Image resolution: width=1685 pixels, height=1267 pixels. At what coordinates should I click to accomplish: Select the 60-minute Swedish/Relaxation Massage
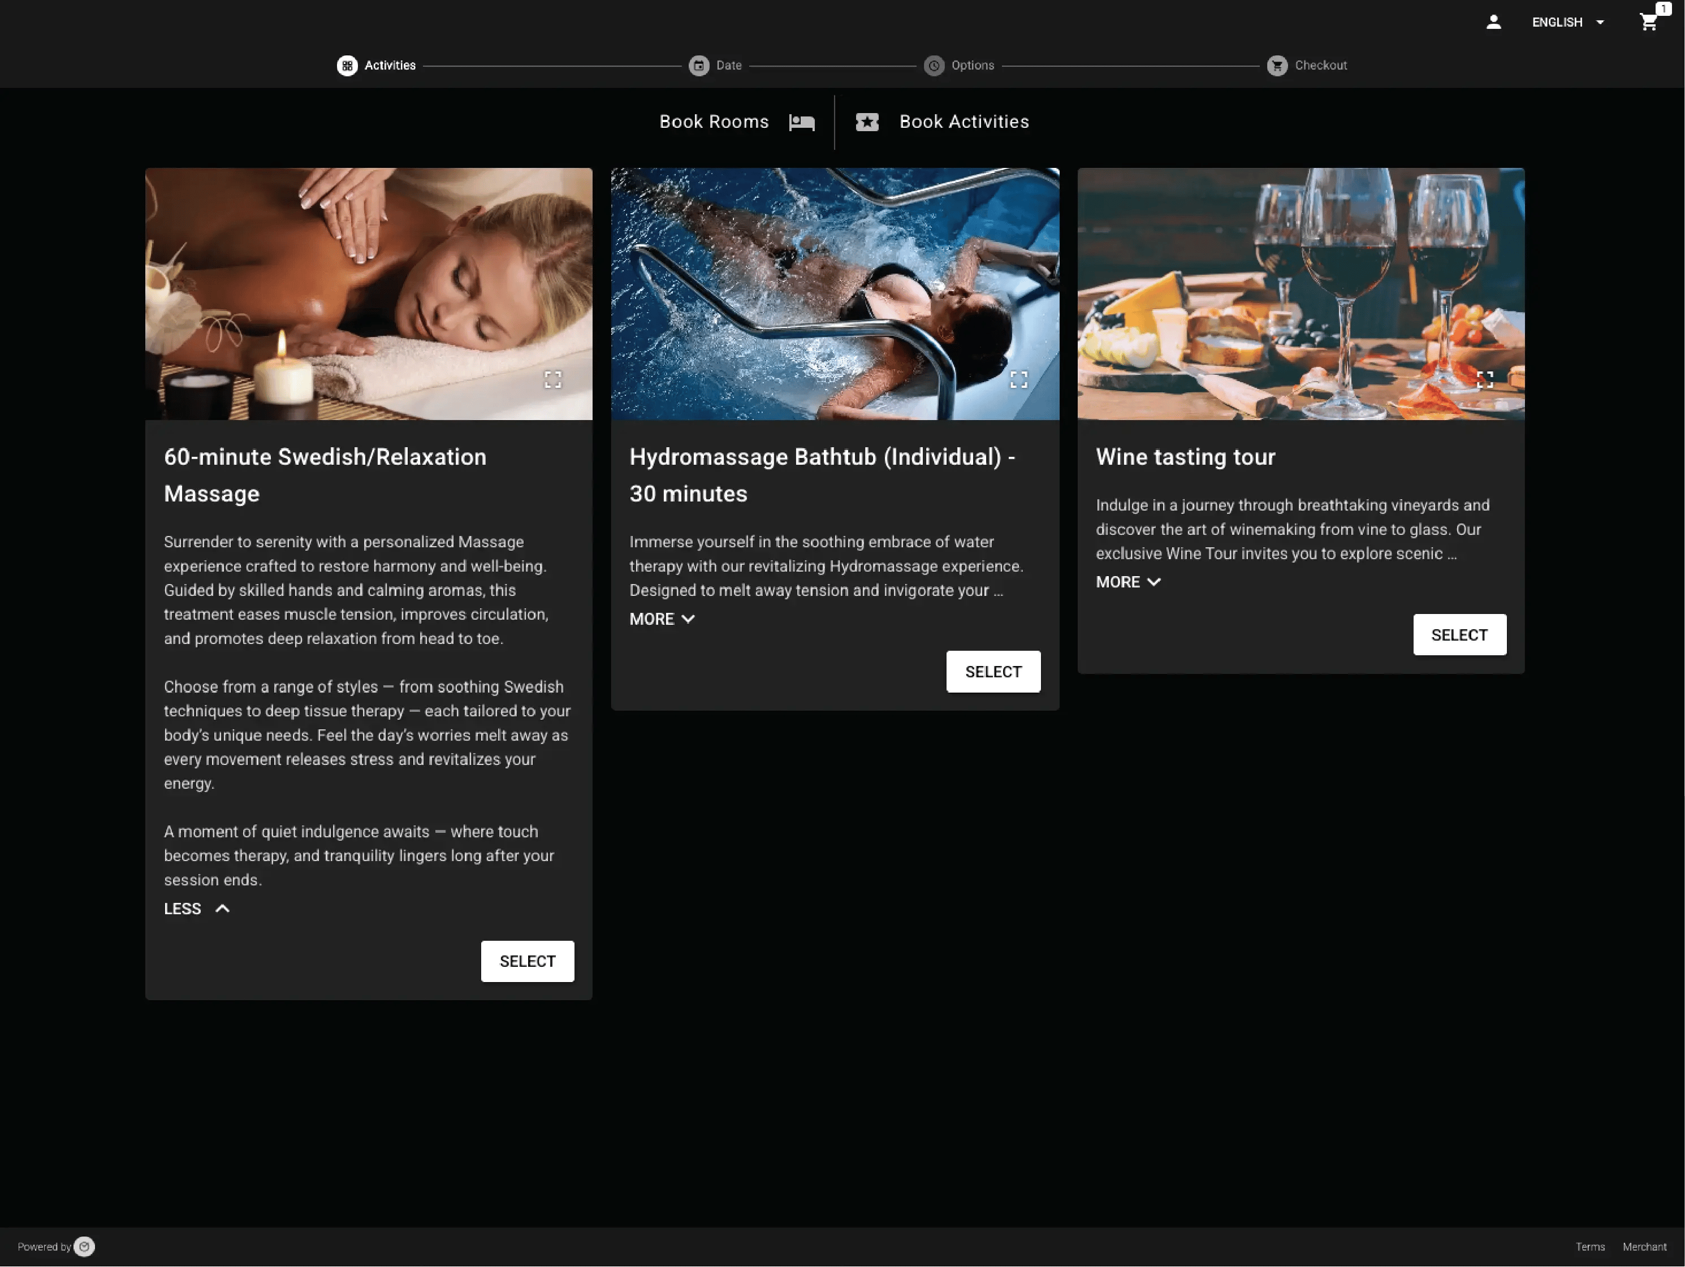click(527, 962)
